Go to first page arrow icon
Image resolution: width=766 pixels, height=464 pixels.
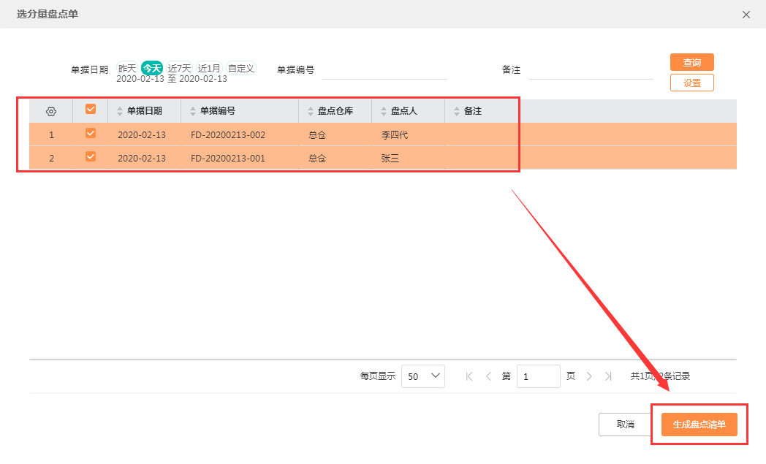(x=469, y=376)
